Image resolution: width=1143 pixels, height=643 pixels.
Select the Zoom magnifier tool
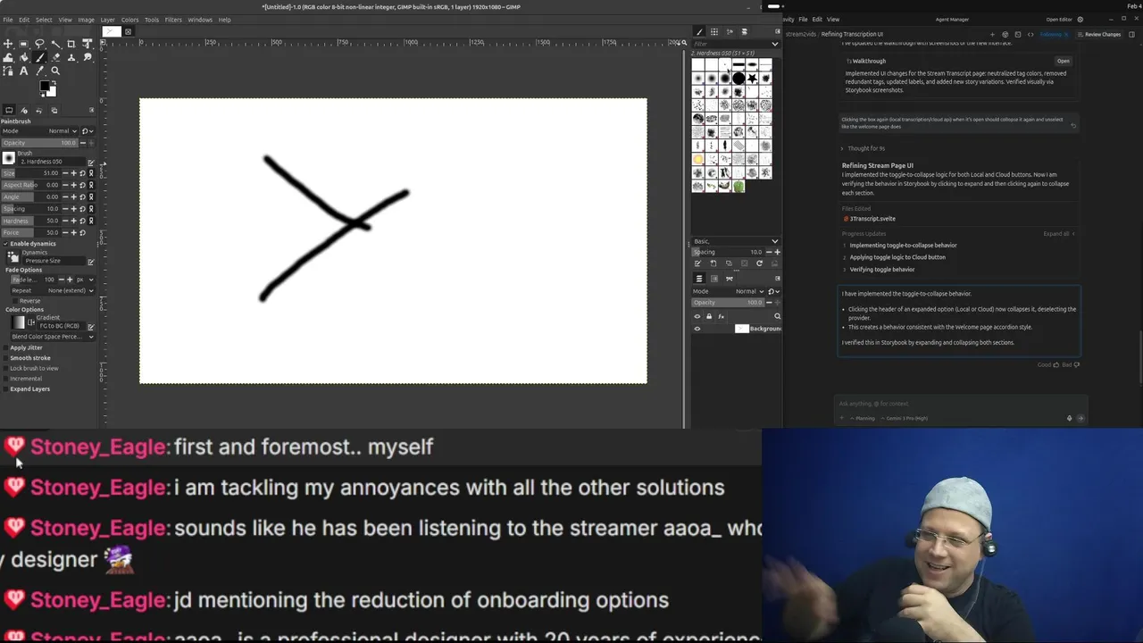[55, 71]
